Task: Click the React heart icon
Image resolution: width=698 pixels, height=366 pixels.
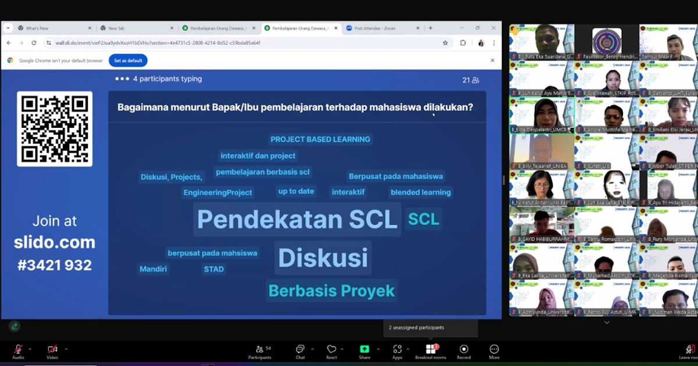Action: coord(332,349)
